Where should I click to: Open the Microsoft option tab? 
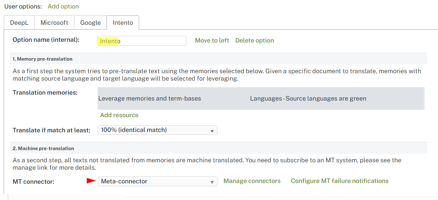[54, 23]
